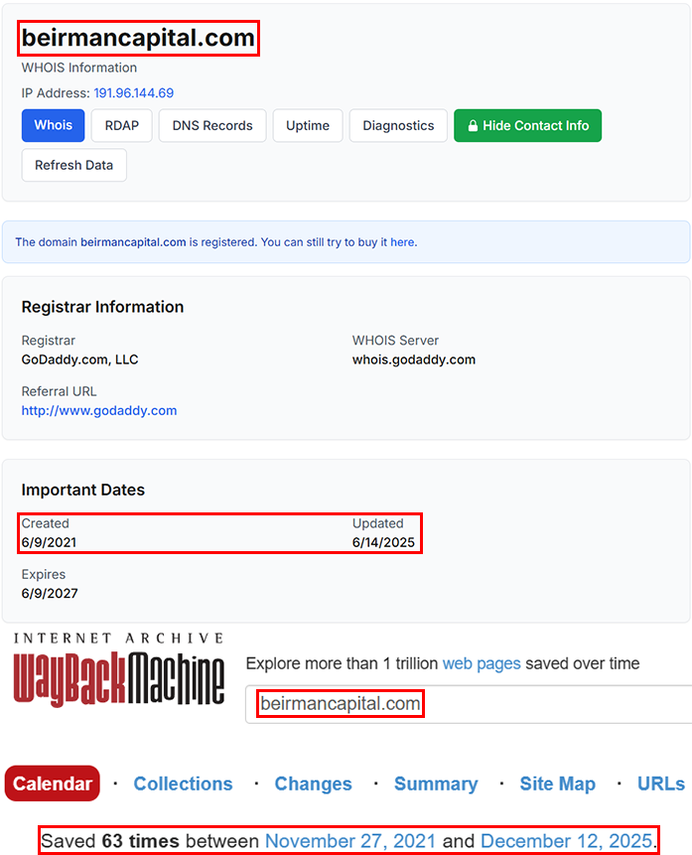The image size is (692, 855).
Task: Select the Calendar tab in Wayback Machine
Action: point(53,784)
